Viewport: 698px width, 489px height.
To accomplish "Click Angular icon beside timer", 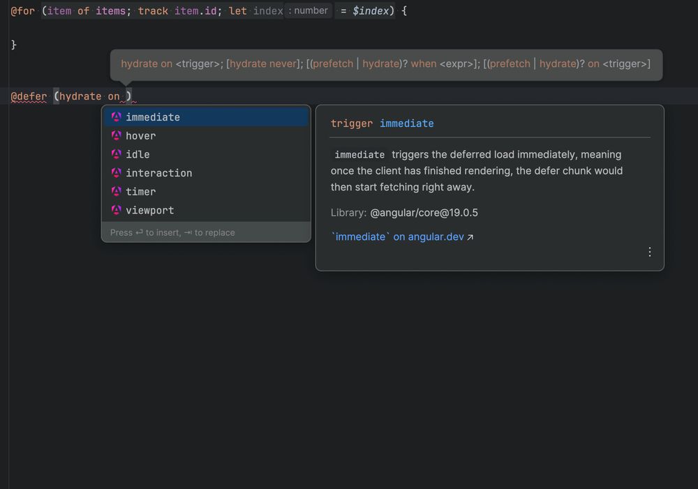I will click(x=116, y=191).
